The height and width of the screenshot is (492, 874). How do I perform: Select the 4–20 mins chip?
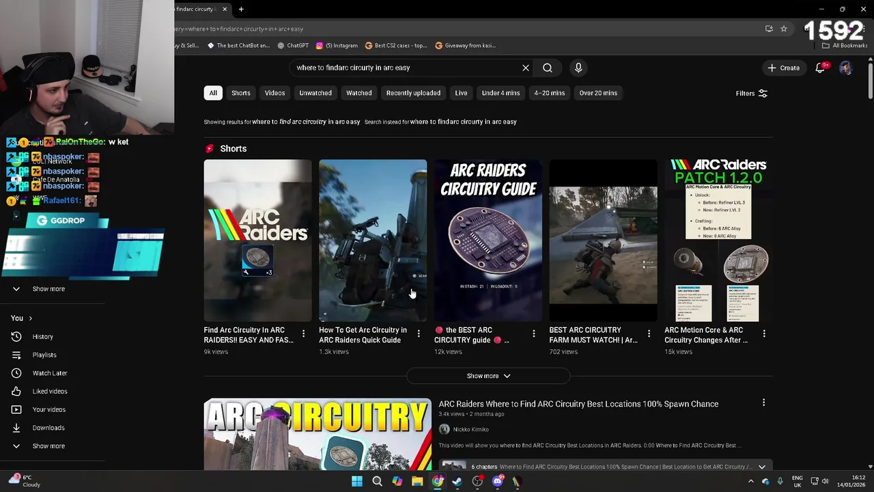[x=550, y=93]
